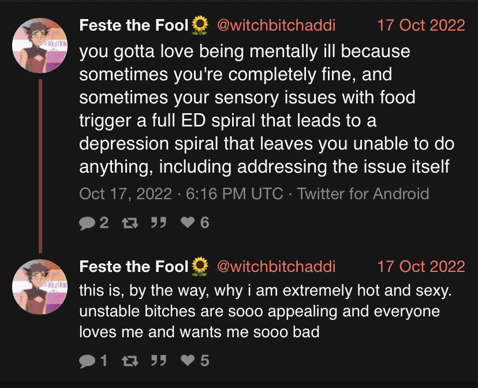Open the first tweet's profile avatar
Image resolution: width=478 pixels, height=388 pixels.
[40, 46]
